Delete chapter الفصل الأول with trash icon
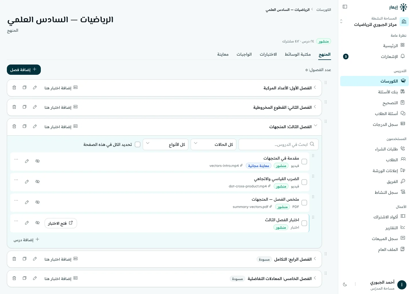The height and width of the screenshot is (294, 411). (14, 88)
